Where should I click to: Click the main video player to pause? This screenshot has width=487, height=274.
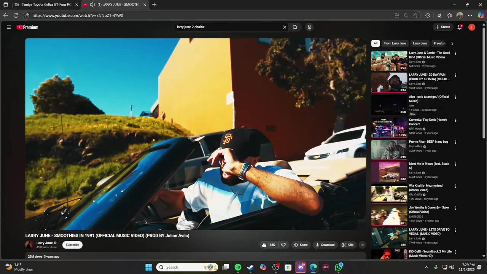tap(196, 134)
